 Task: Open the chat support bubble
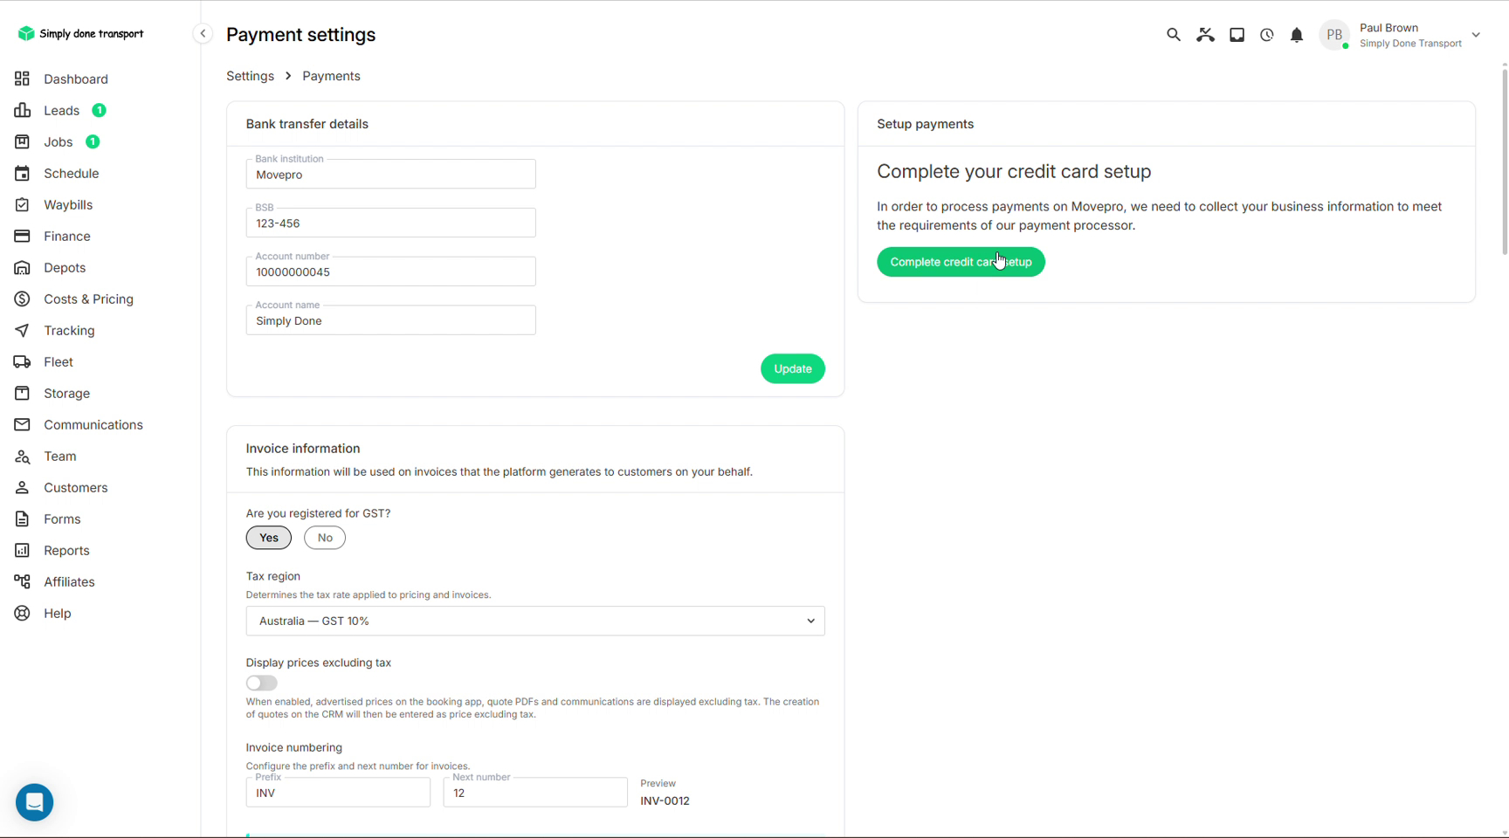(x=35, y=802)
